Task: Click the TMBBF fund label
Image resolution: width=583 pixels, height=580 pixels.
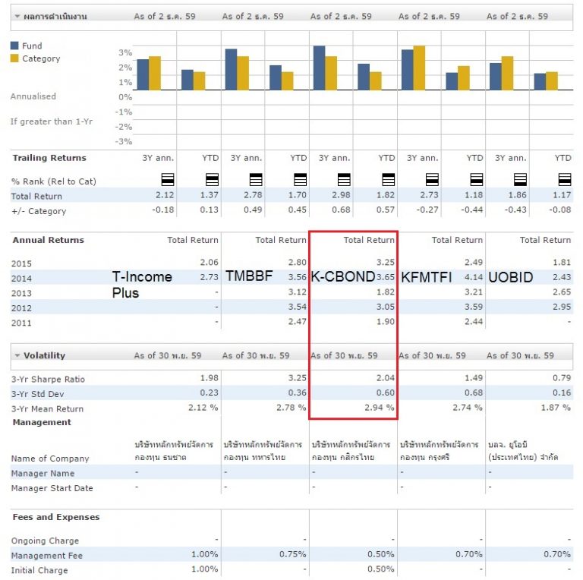Action: 248,277
